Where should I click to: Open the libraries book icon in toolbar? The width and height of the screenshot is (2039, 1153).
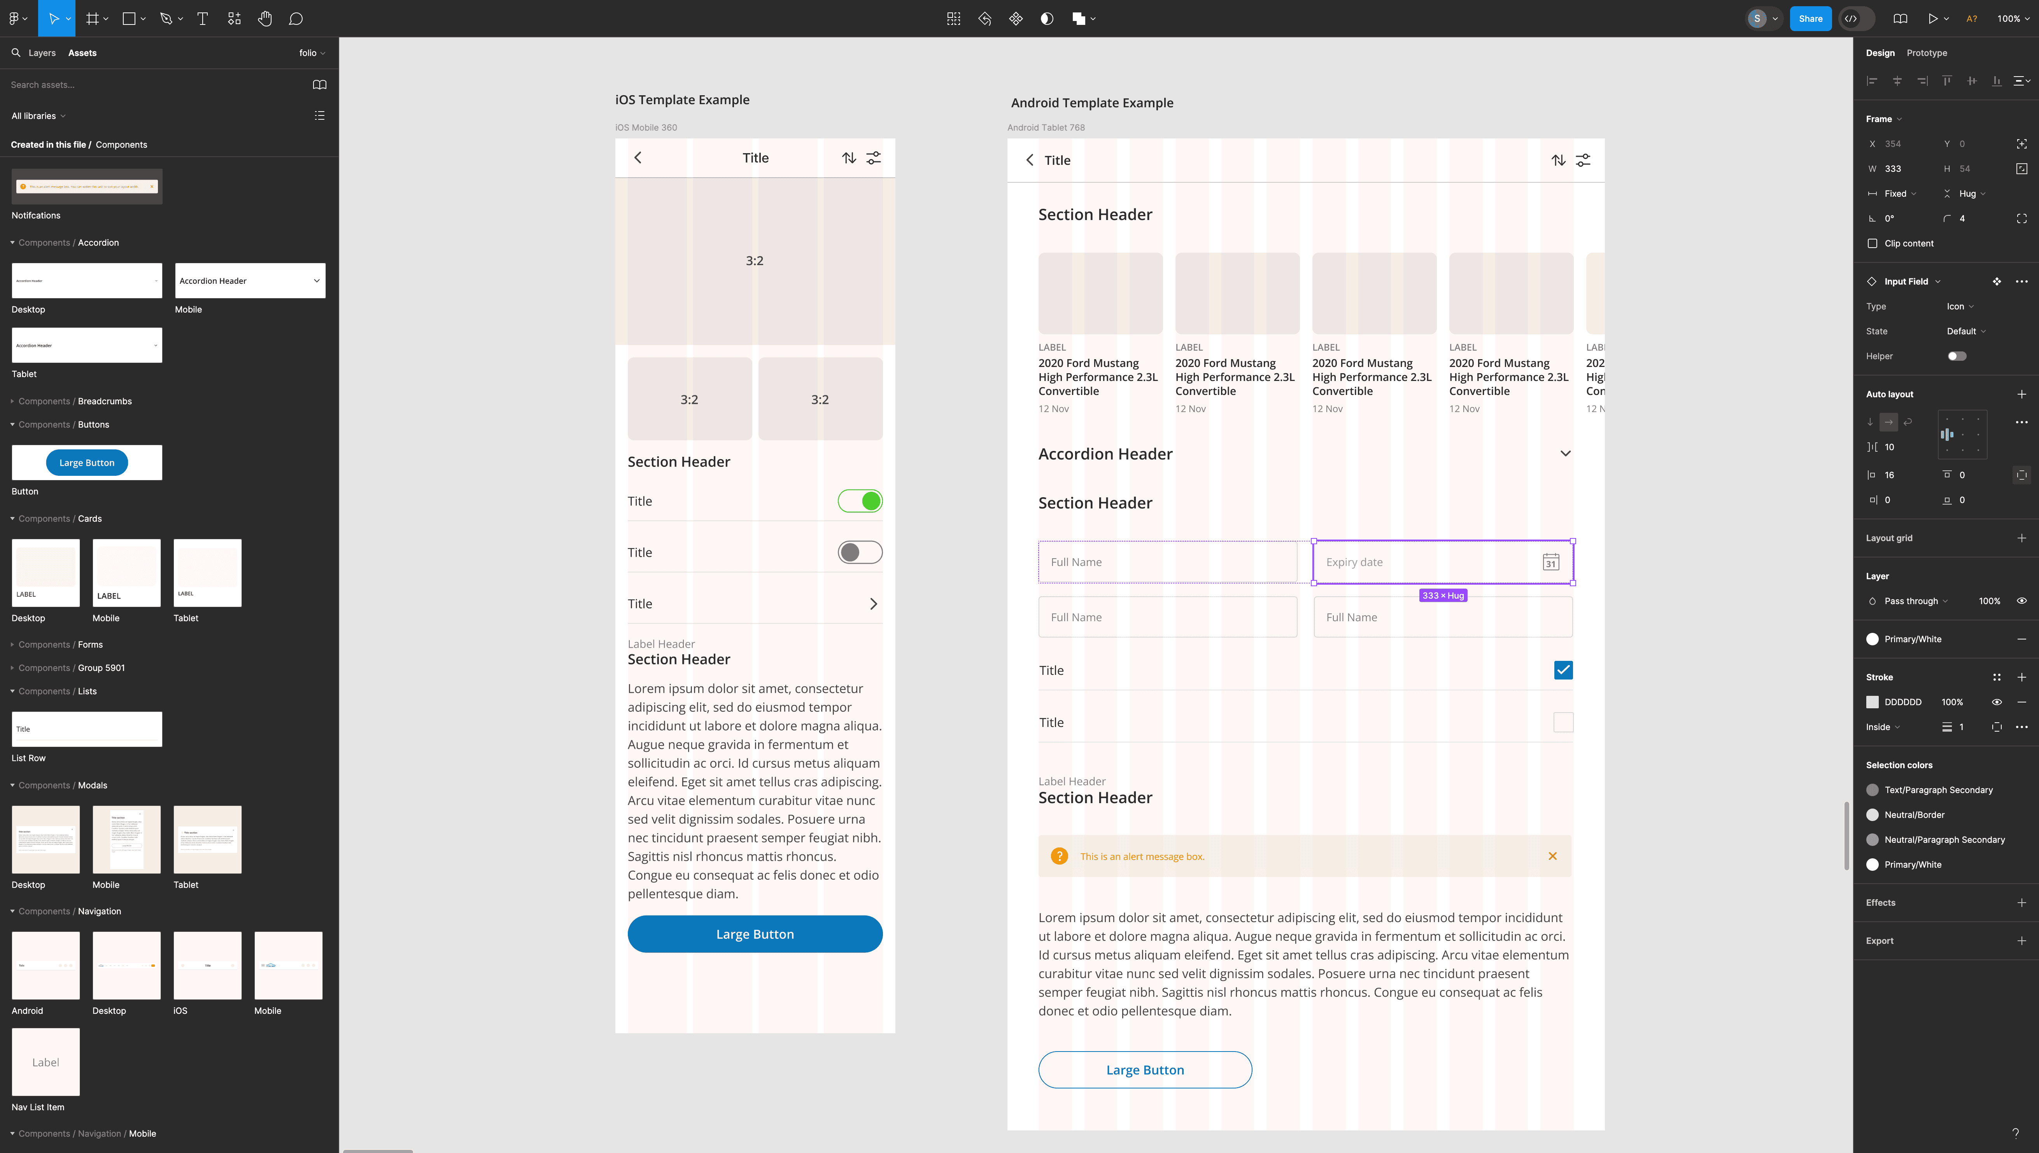click(1900, 18)
